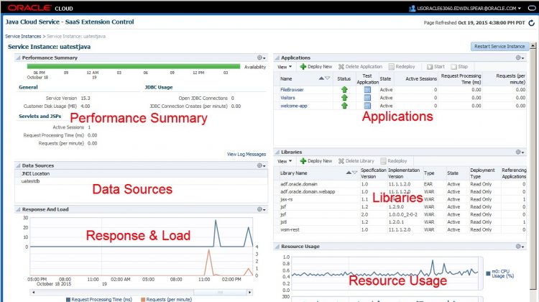Test the FileBrowser application via its icon
The height and width of the screenshot is (302, 539).
point(367,89)
